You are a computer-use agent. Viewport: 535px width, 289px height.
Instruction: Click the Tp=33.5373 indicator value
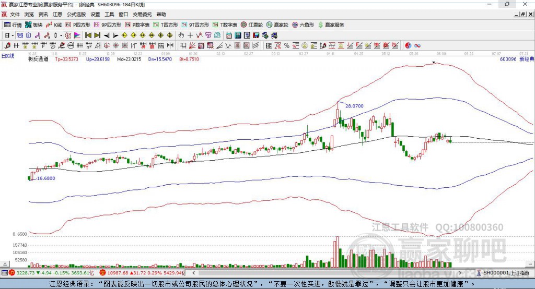(x=66, y=59)
